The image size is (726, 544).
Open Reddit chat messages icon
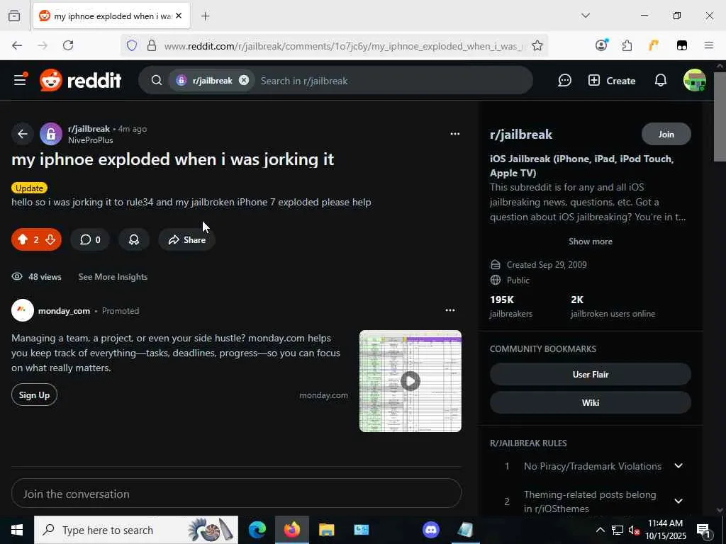click(x=564, y=81)
